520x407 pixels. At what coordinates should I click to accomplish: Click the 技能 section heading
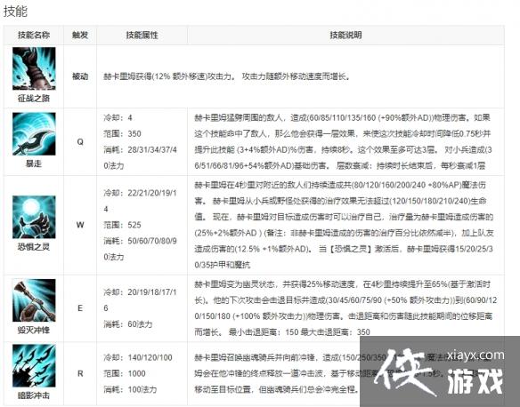(15, 12)
